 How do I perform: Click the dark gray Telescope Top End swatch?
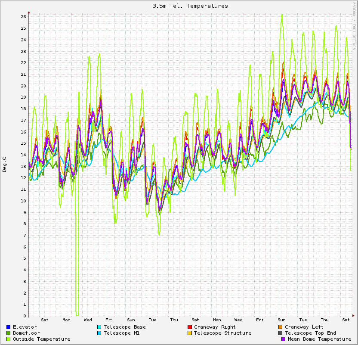[x=281, y=333]
